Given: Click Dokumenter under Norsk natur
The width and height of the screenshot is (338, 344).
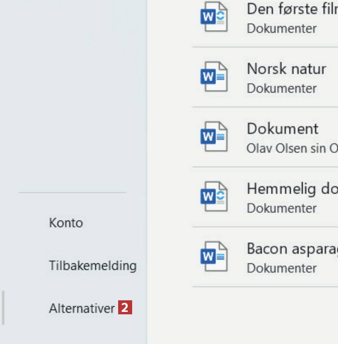Looking at the screenshot, I should click(x=282, y=89).
